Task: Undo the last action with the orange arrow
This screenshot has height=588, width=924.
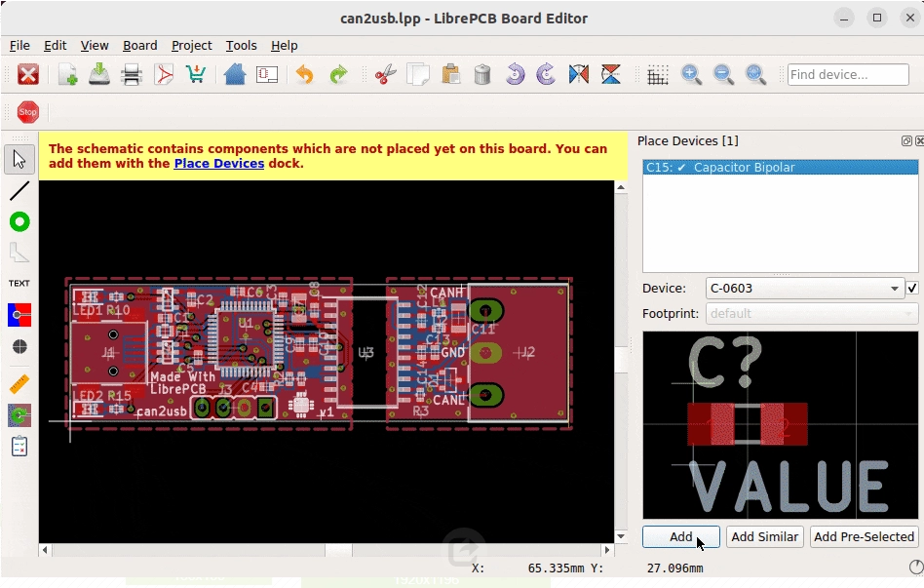Action: tap(305, 75)
